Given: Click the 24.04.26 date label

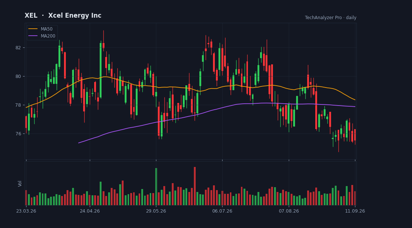Looking at the screenshot, I should click(90, 211).
